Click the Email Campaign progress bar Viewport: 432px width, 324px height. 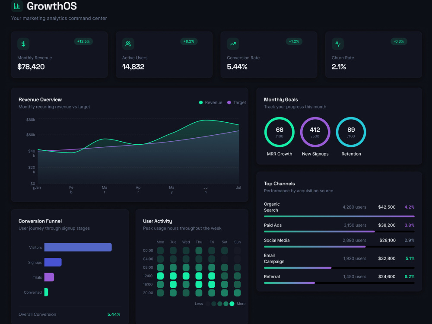(339, 268)
